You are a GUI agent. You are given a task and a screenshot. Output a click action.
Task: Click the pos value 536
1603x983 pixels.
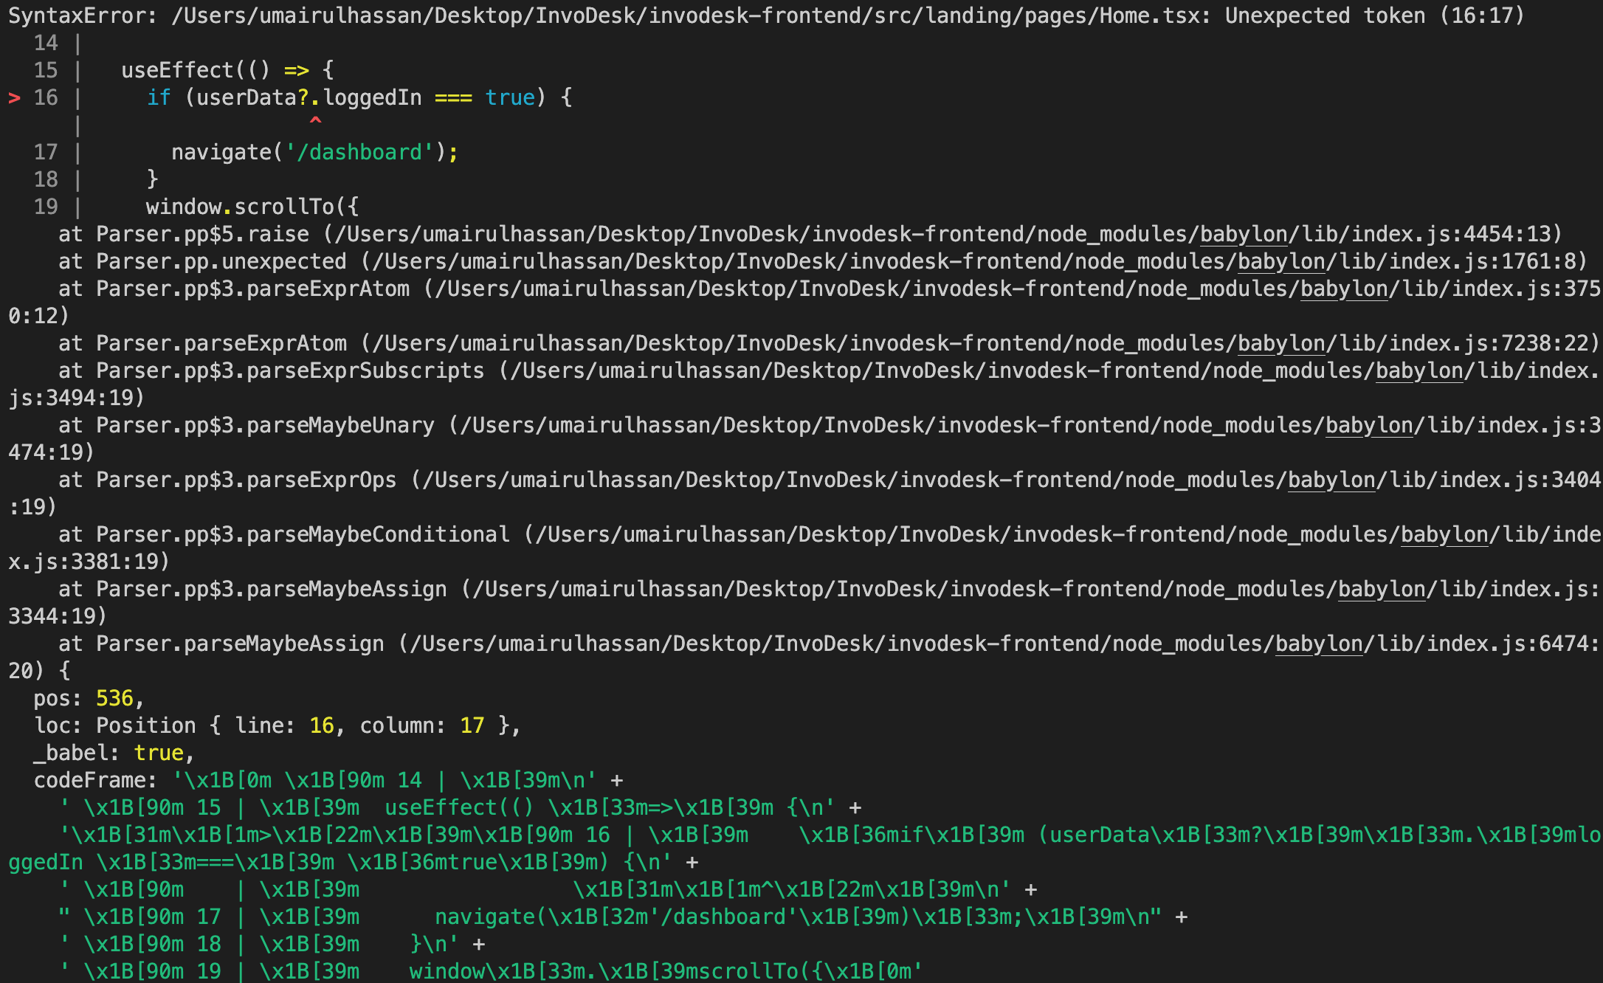114,699
